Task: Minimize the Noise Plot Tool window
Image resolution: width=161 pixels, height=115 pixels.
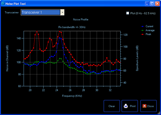Action: (x=147, y=4)
